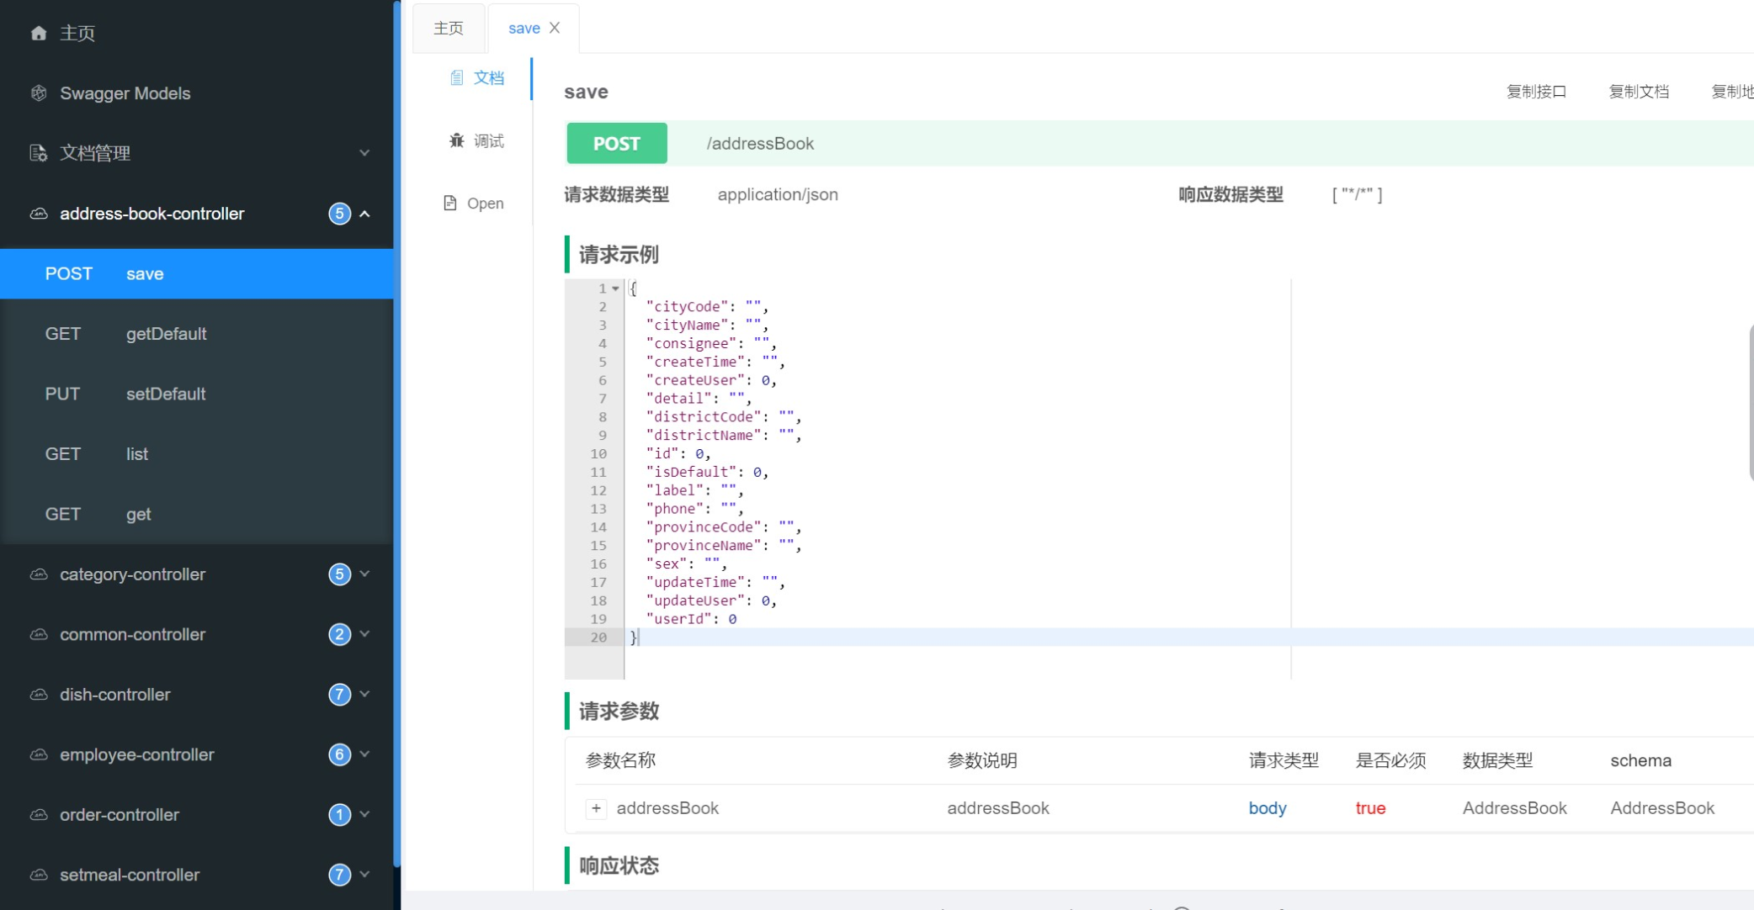Click the 参数名称 column header
This screenshot has height=910, width=1754.
coord(620,761)
